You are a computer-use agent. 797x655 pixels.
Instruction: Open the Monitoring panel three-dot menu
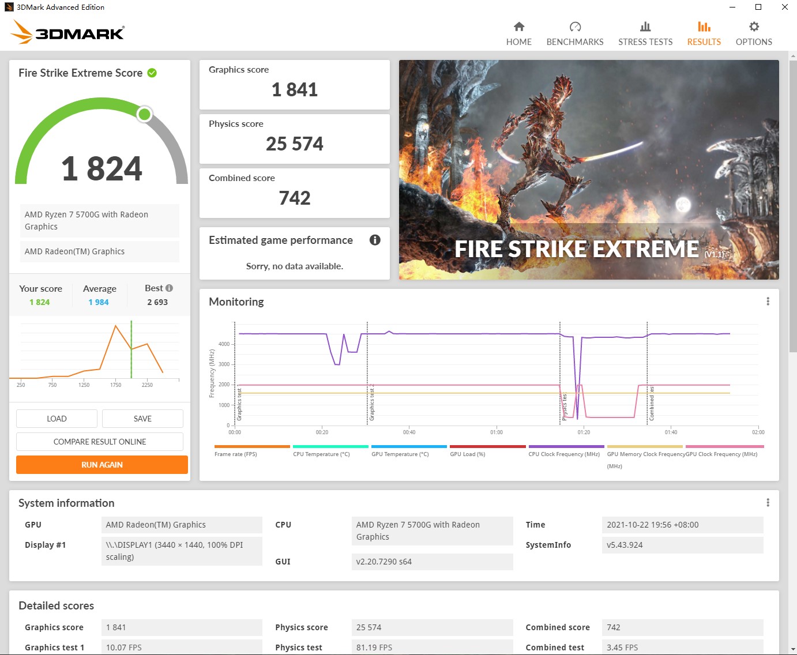768,302
